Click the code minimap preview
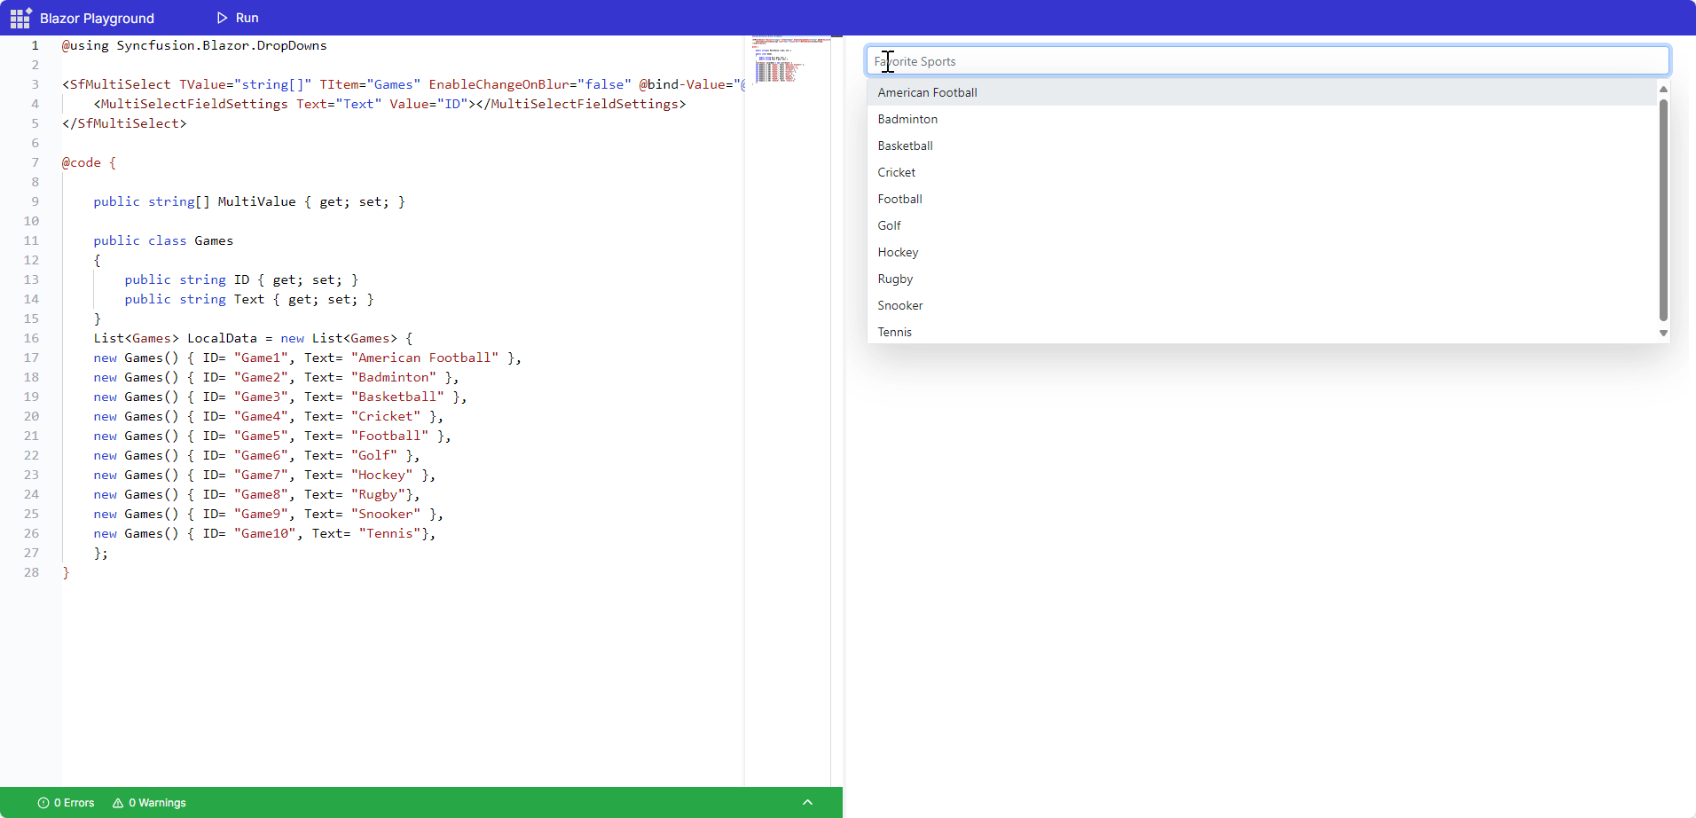The height and width of the screenshot is (818, 1696). click(x=779, y=60)
